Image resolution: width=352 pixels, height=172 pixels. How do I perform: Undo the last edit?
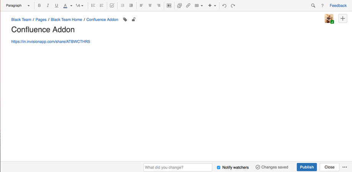click(x=224, y=6)
